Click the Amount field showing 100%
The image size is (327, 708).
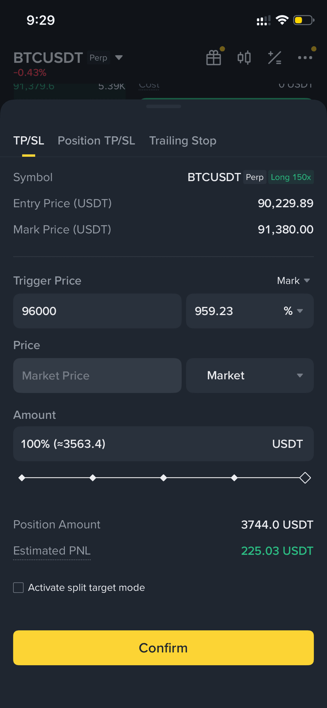(x=142, y=444)
